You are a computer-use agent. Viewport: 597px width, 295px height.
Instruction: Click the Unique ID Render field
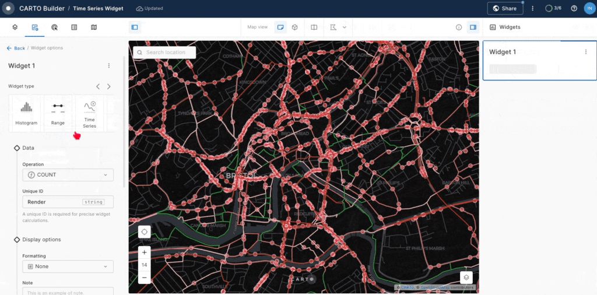pos(68,202)
